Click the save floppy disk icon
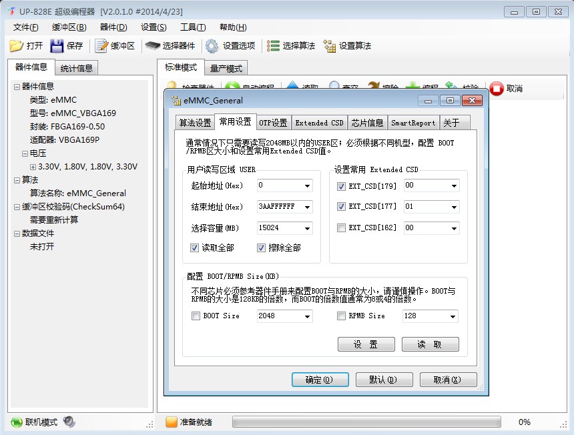574x435 pixels. click(57, 46)
